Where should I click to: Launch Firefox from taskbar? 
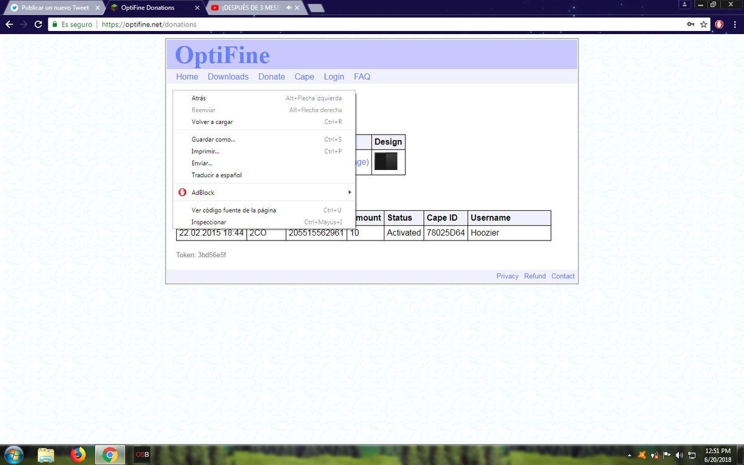point(77,454)
